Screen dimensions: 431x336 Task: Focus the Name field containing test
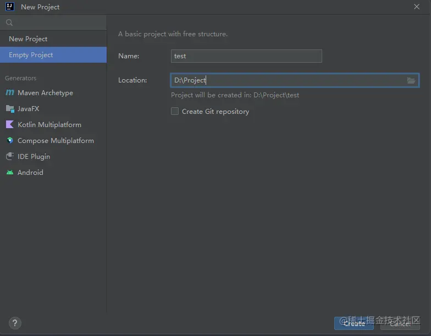click(x=246, y=56)
